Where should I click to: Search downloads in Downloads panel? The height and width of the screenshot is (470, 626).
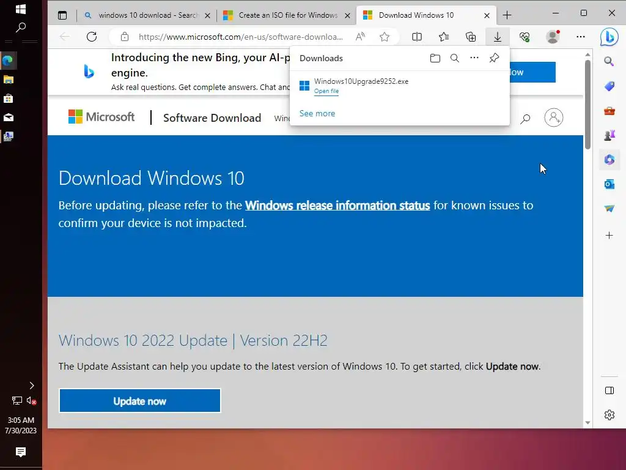(x=455, y=58)
